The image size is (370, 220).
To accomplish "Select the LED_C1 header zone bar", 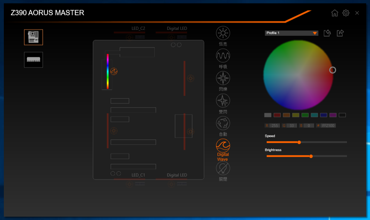I will 129,179.
